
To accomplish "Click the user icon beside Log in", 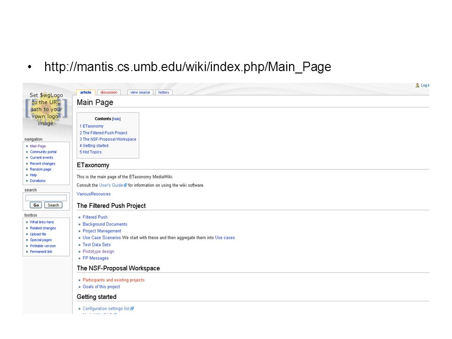I will [417, 85].
